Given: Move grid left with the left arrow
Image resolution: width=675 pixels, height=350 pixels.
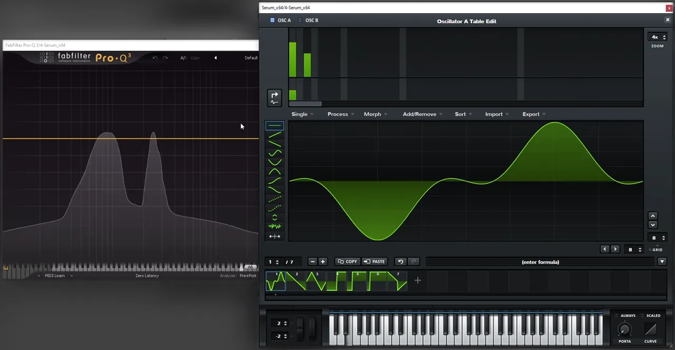Looking at the screenshot, I should point(605,249).
